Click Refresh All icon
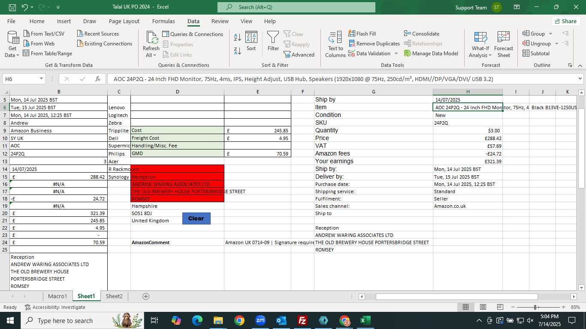Viewport: 586px width, 329px height. (151, 45)
